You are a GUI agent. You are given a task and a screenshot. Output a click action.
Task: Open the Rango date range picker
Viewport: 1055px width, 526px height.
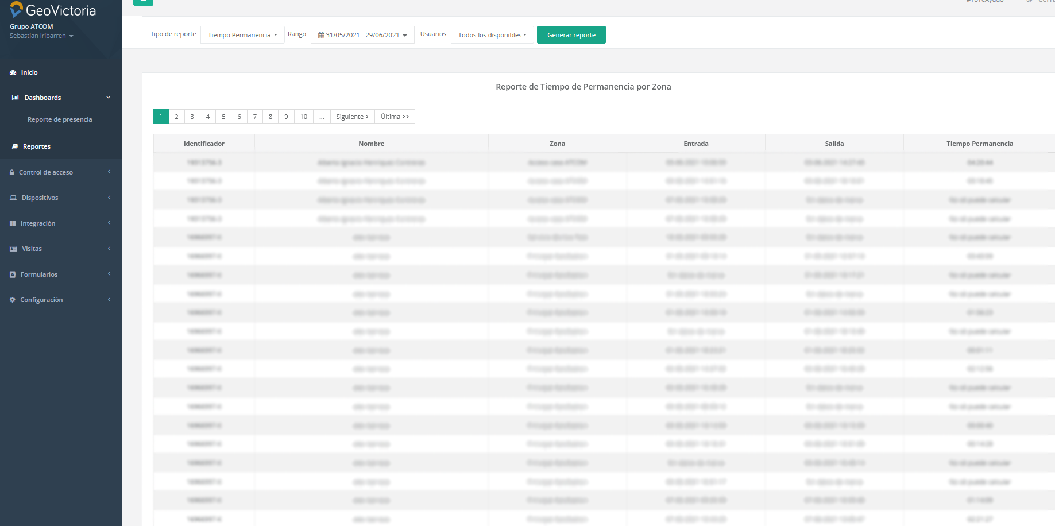(x=362, y=35)
